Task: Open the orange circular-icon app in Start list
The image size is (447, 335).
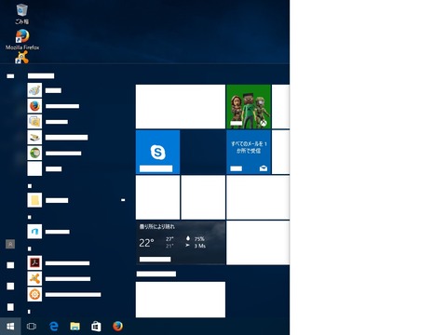Action: pos(64,294)
